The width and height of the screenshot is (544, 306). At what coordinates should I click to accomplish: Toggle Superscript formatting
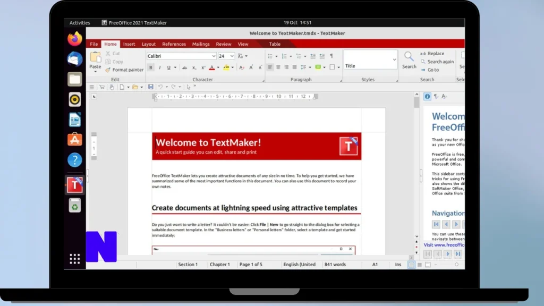[203, 67]
